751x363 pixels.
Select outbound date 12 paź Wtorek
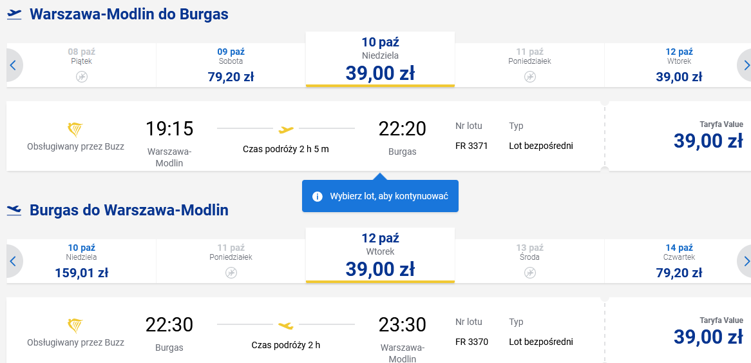(x=679, y=65)
